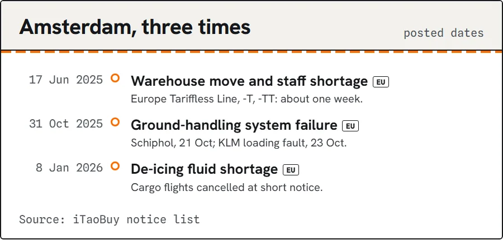Click the EU badge after Ground-handling system failure

point(350,126)
